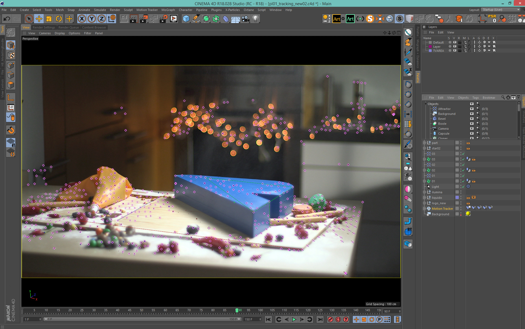Switch to Texture mode icon

click(11, 55)
